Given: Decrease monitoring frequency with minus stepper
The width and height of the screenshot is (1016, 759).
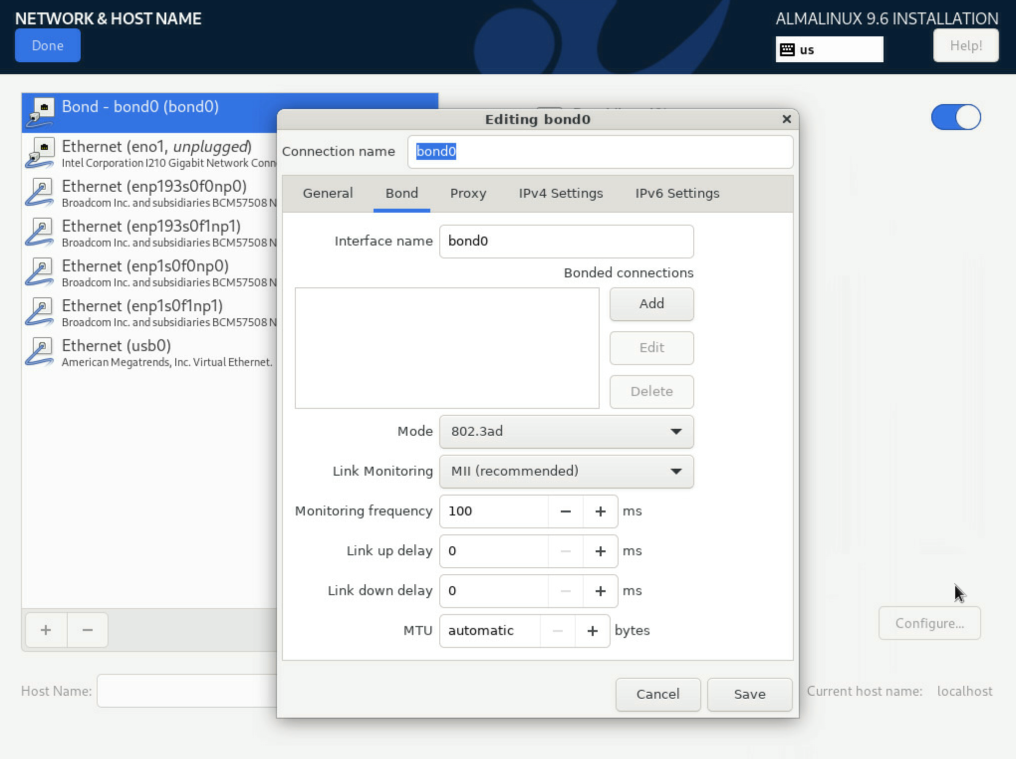Looking at the screenshot, I should 565,511.
